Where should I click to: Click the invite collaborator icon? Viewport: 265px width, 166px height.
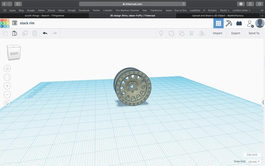point(250,24)
